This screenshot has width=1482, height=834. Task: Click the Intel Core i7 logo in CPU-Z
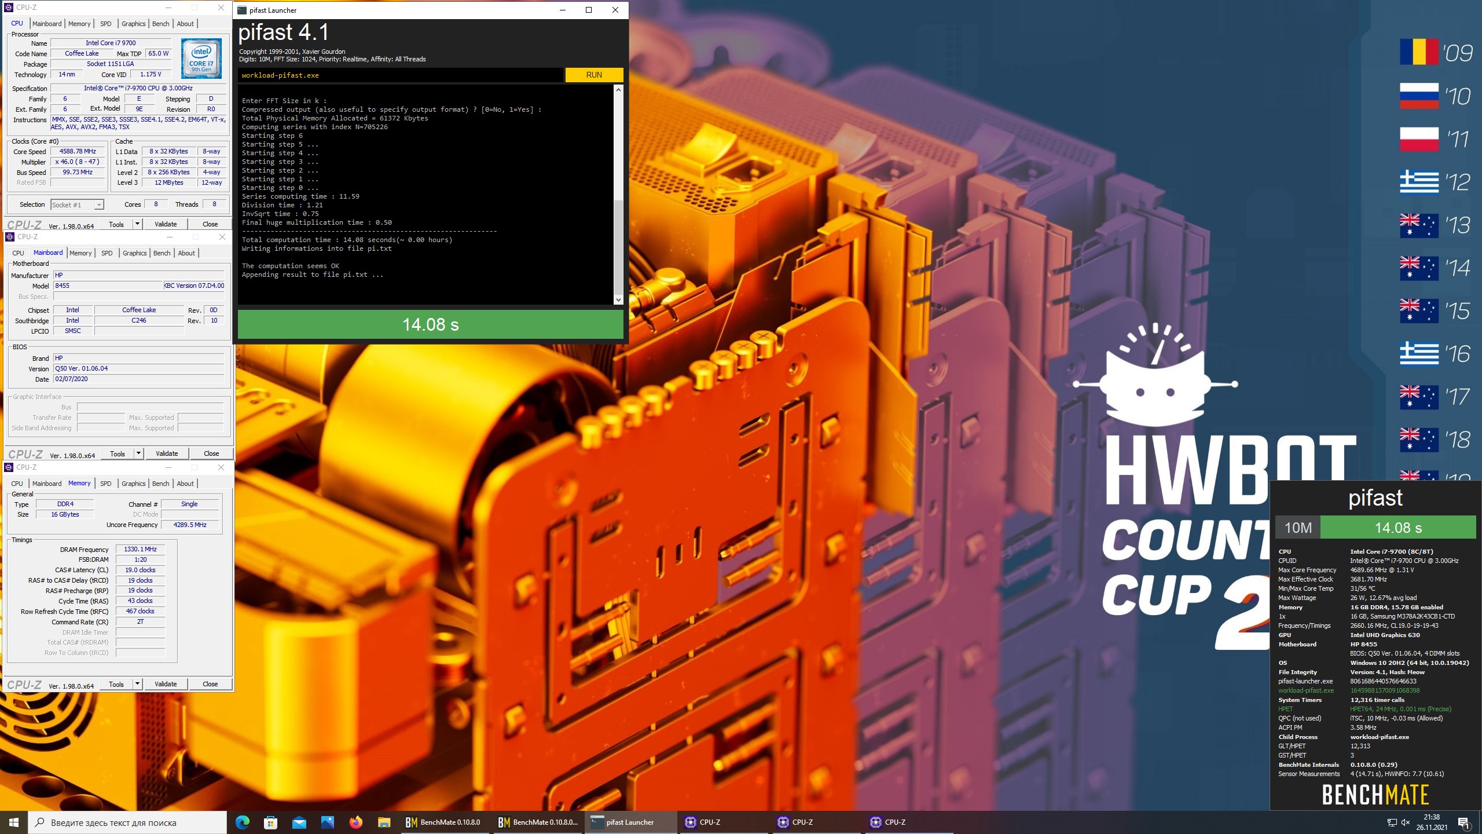pos(201,58)
